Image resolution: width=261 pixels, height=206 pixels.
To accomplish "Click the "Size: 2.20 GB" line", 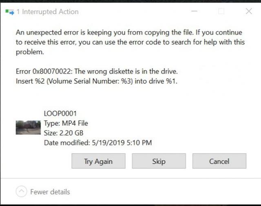I will pos(64,133).
